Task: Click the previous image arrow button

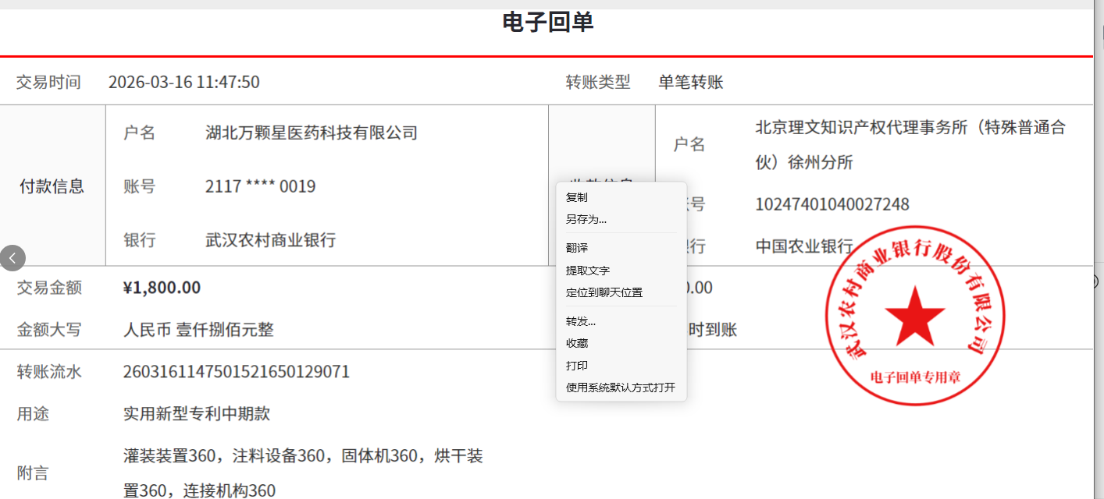Action: pos(12,258)
